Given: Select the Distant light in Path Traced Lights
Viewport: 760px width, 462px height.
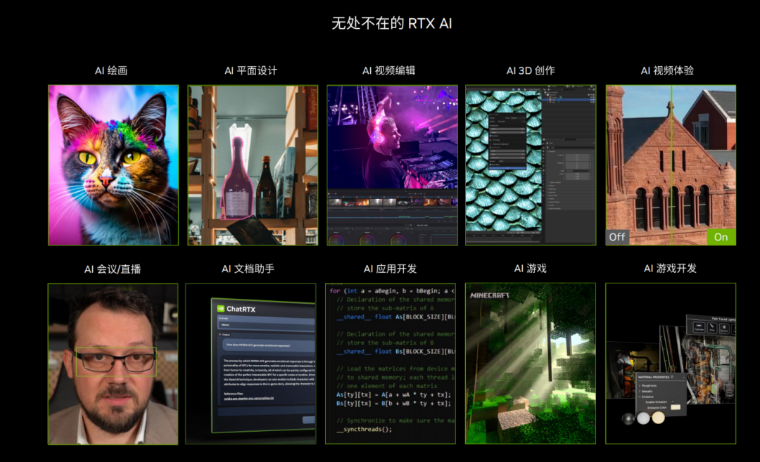Looking at the screenshot, I should 723,328.
